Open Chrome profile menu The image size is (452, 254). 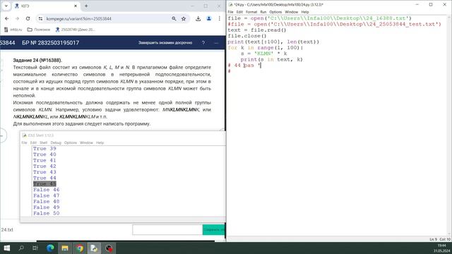pyautogui.click(x=209, y=19)
